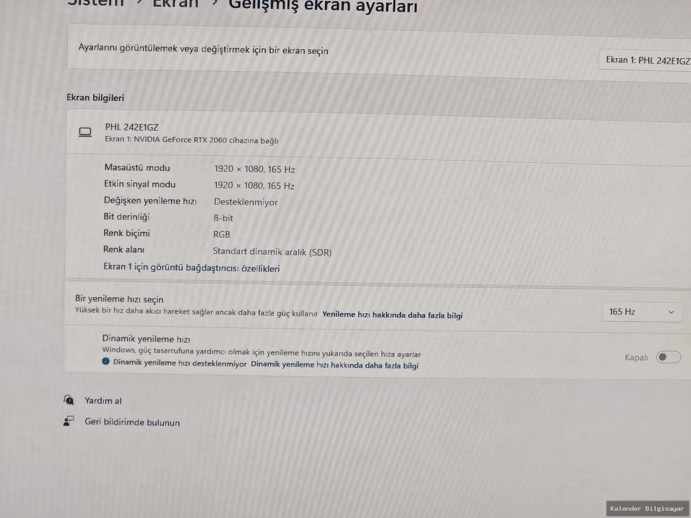This screenshot has height=518, width=691.
Task: Select the PHL 242E1GZ monitor name text
Action: 132,127
